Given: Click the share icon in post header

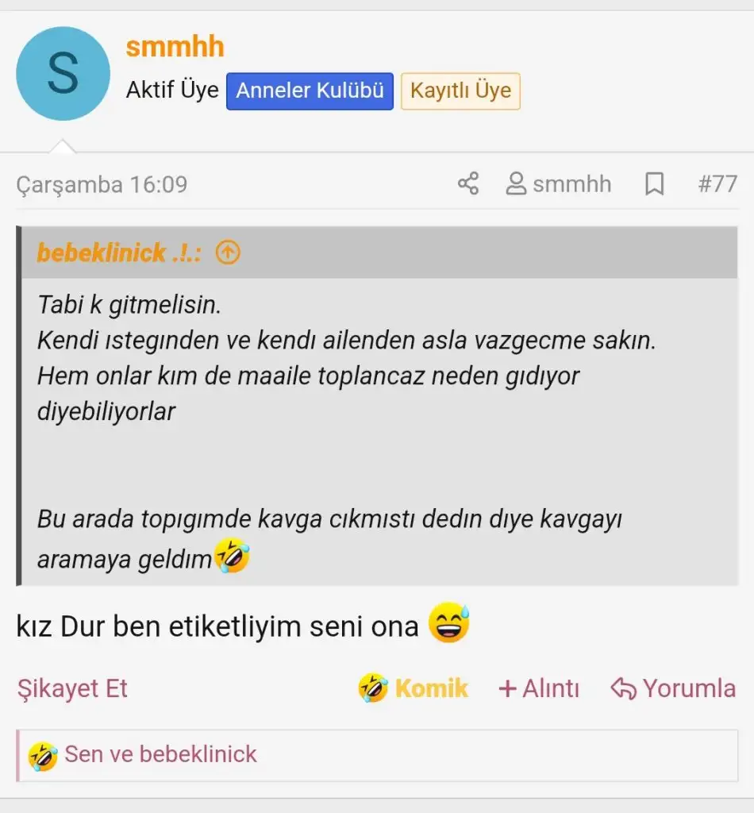Looking at the screenshot, I should click(x=468, y=184).
